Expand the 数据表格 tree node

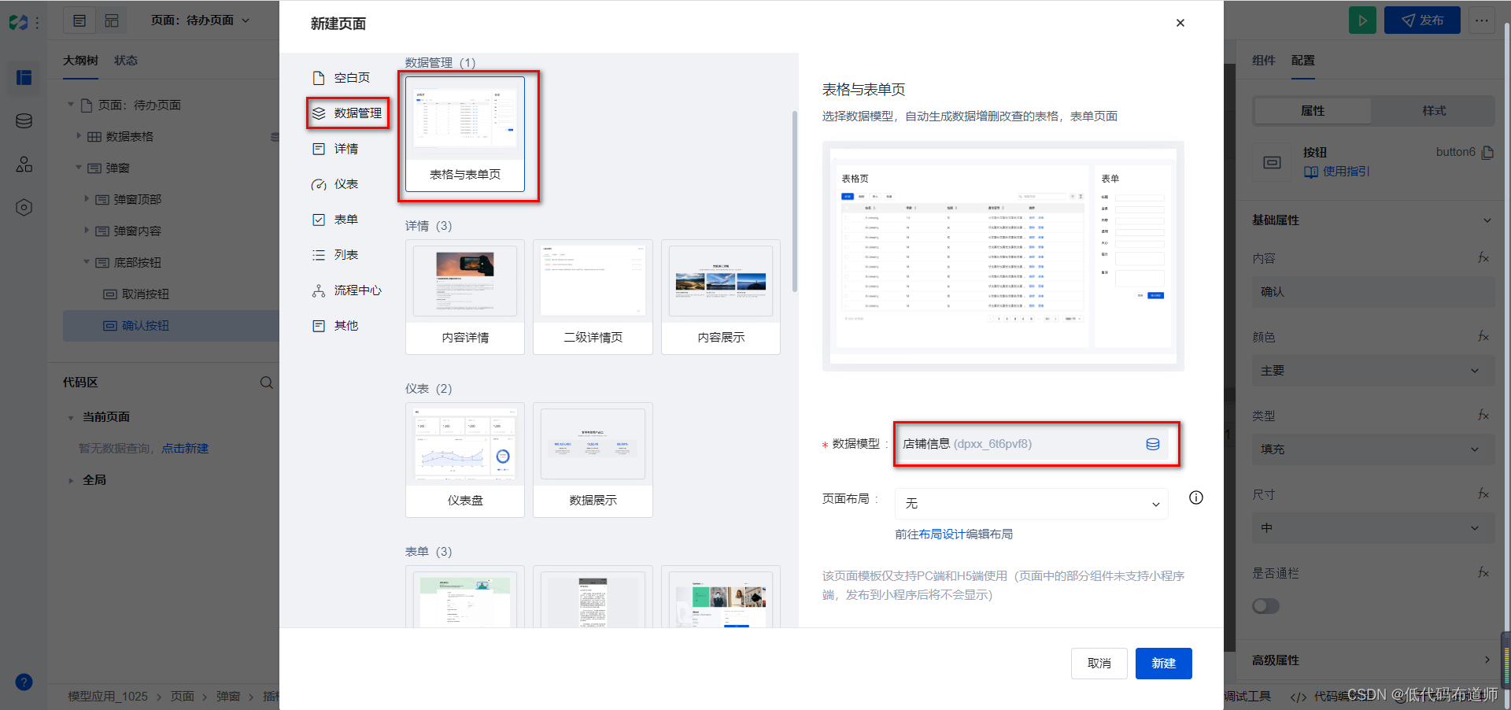pyautogui.click(x=79, y=136)
